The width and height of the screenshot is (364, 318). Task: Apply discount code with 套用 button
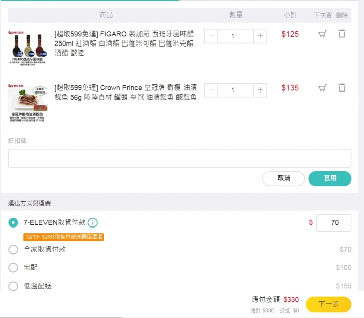point(330,178)
